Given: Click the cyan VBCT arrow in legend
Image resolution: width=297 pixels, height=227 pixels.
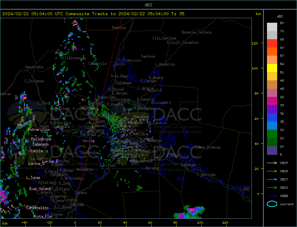Looking at the screenshot, I should pyautogui.click(x=272, y=179).
